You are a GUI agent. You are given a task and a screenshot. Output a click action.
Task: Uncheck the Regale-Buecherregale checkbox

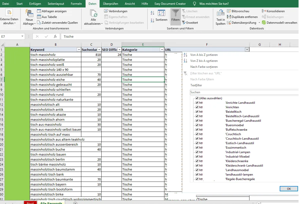click(x=197, y=179)
